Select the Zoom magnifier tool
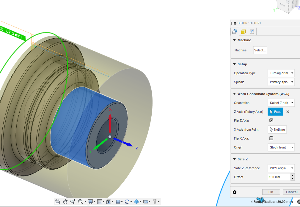Screen dimensions: 300x207 point(73,201)
